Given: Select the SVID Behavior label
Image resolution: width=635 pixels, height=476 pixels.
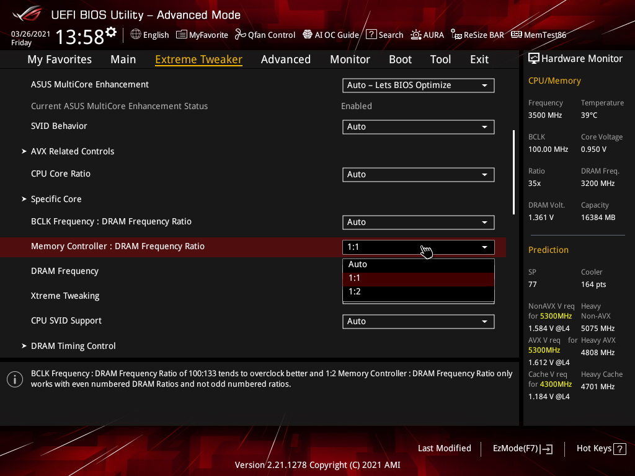Looking at the screenshot, I should [x=59, y=126].
